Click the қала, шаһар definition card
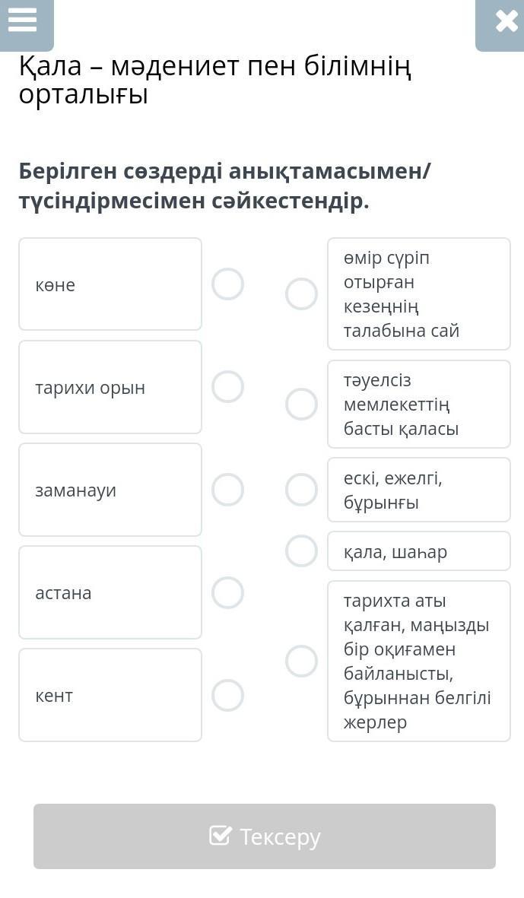 [x=419, y=551]
